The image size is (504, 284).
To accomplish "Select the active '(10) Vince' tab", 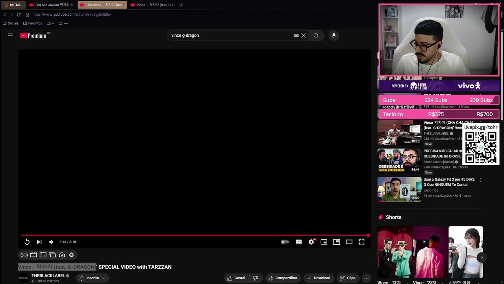I will point(102,5).
